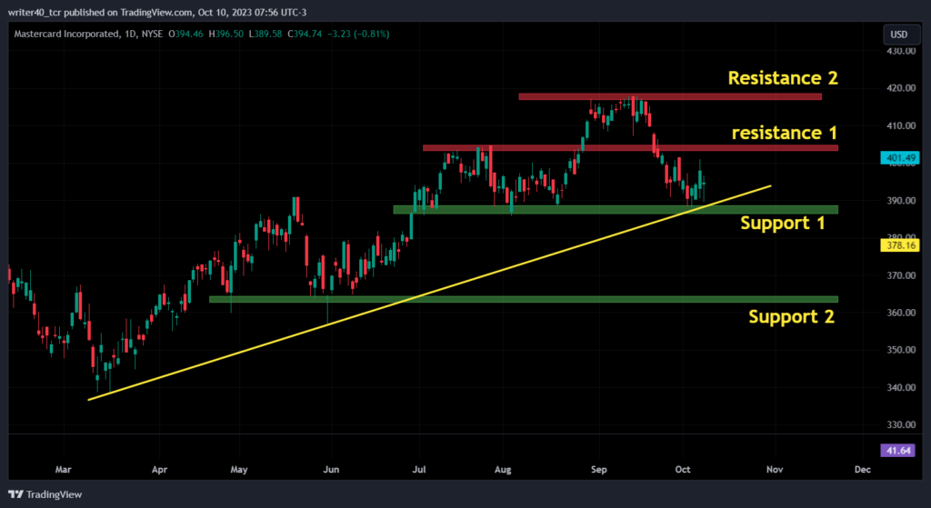Screen dimensions: 931x508
Task: Select the Support 1 text annotation
Action: click(x=783, y=224)
